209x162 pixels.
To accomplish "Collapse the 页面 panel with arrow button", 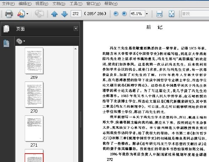I will point(76,29).
